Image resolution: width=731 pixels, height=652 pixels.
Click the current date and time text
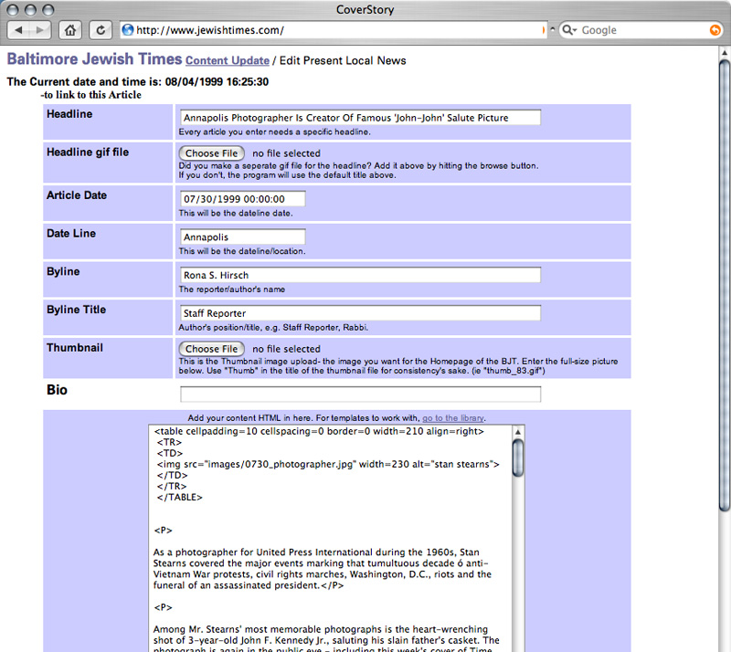pyautogui.click(x=138, y=82)
